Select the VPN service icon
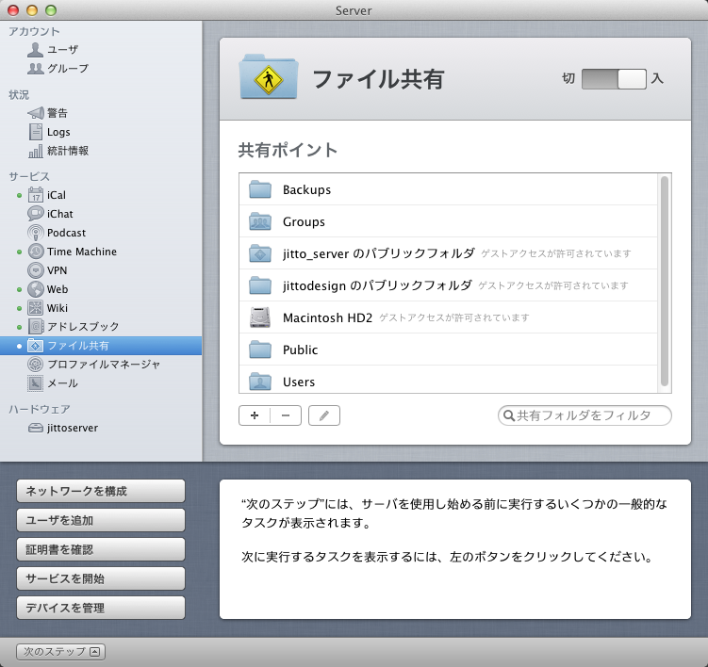 36,270
